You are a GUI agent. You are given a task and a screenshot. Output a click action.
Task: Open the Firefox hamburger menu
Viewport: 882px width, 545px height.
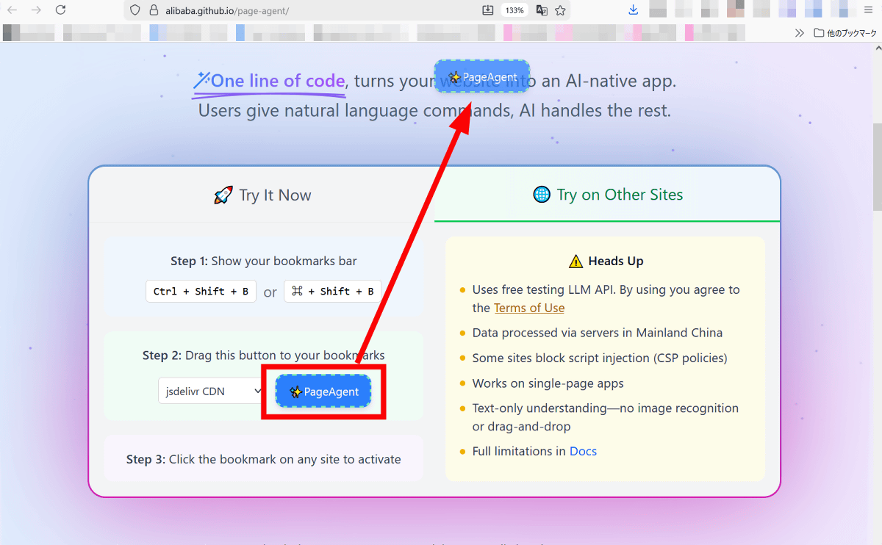pos(868,10)
